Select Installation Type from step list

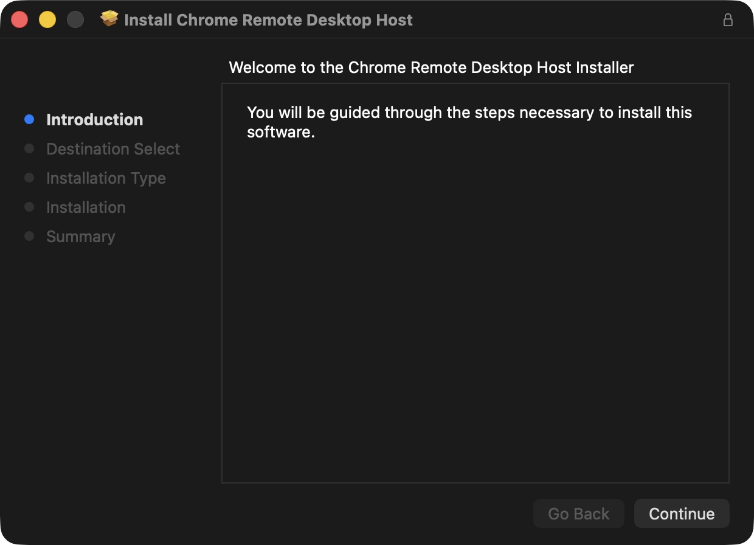click(x=105, y=178)
